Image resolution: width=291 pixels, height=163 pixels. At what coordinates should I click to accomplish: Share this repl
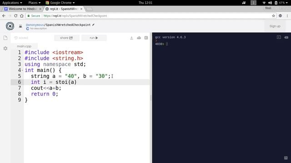pyautogui.click(x=66, y=38)
